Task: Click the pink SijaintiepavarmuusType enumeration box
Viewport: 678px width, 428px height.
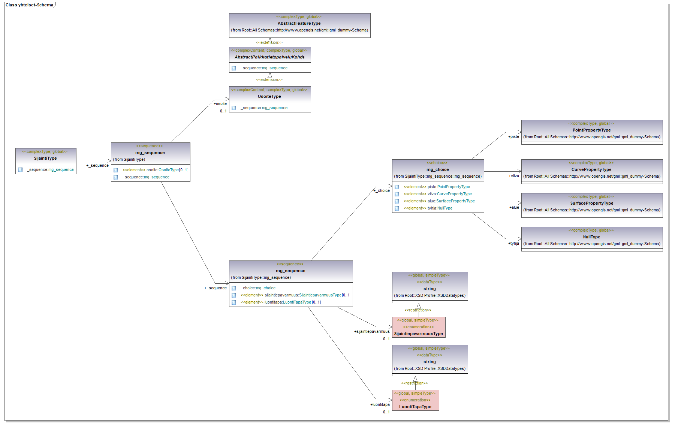Action: [x=418, y=327]
